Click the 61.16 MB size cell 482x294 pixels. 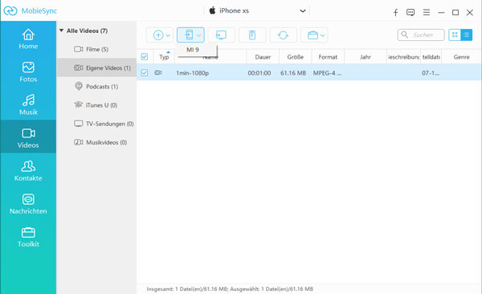tap(293, 73)
